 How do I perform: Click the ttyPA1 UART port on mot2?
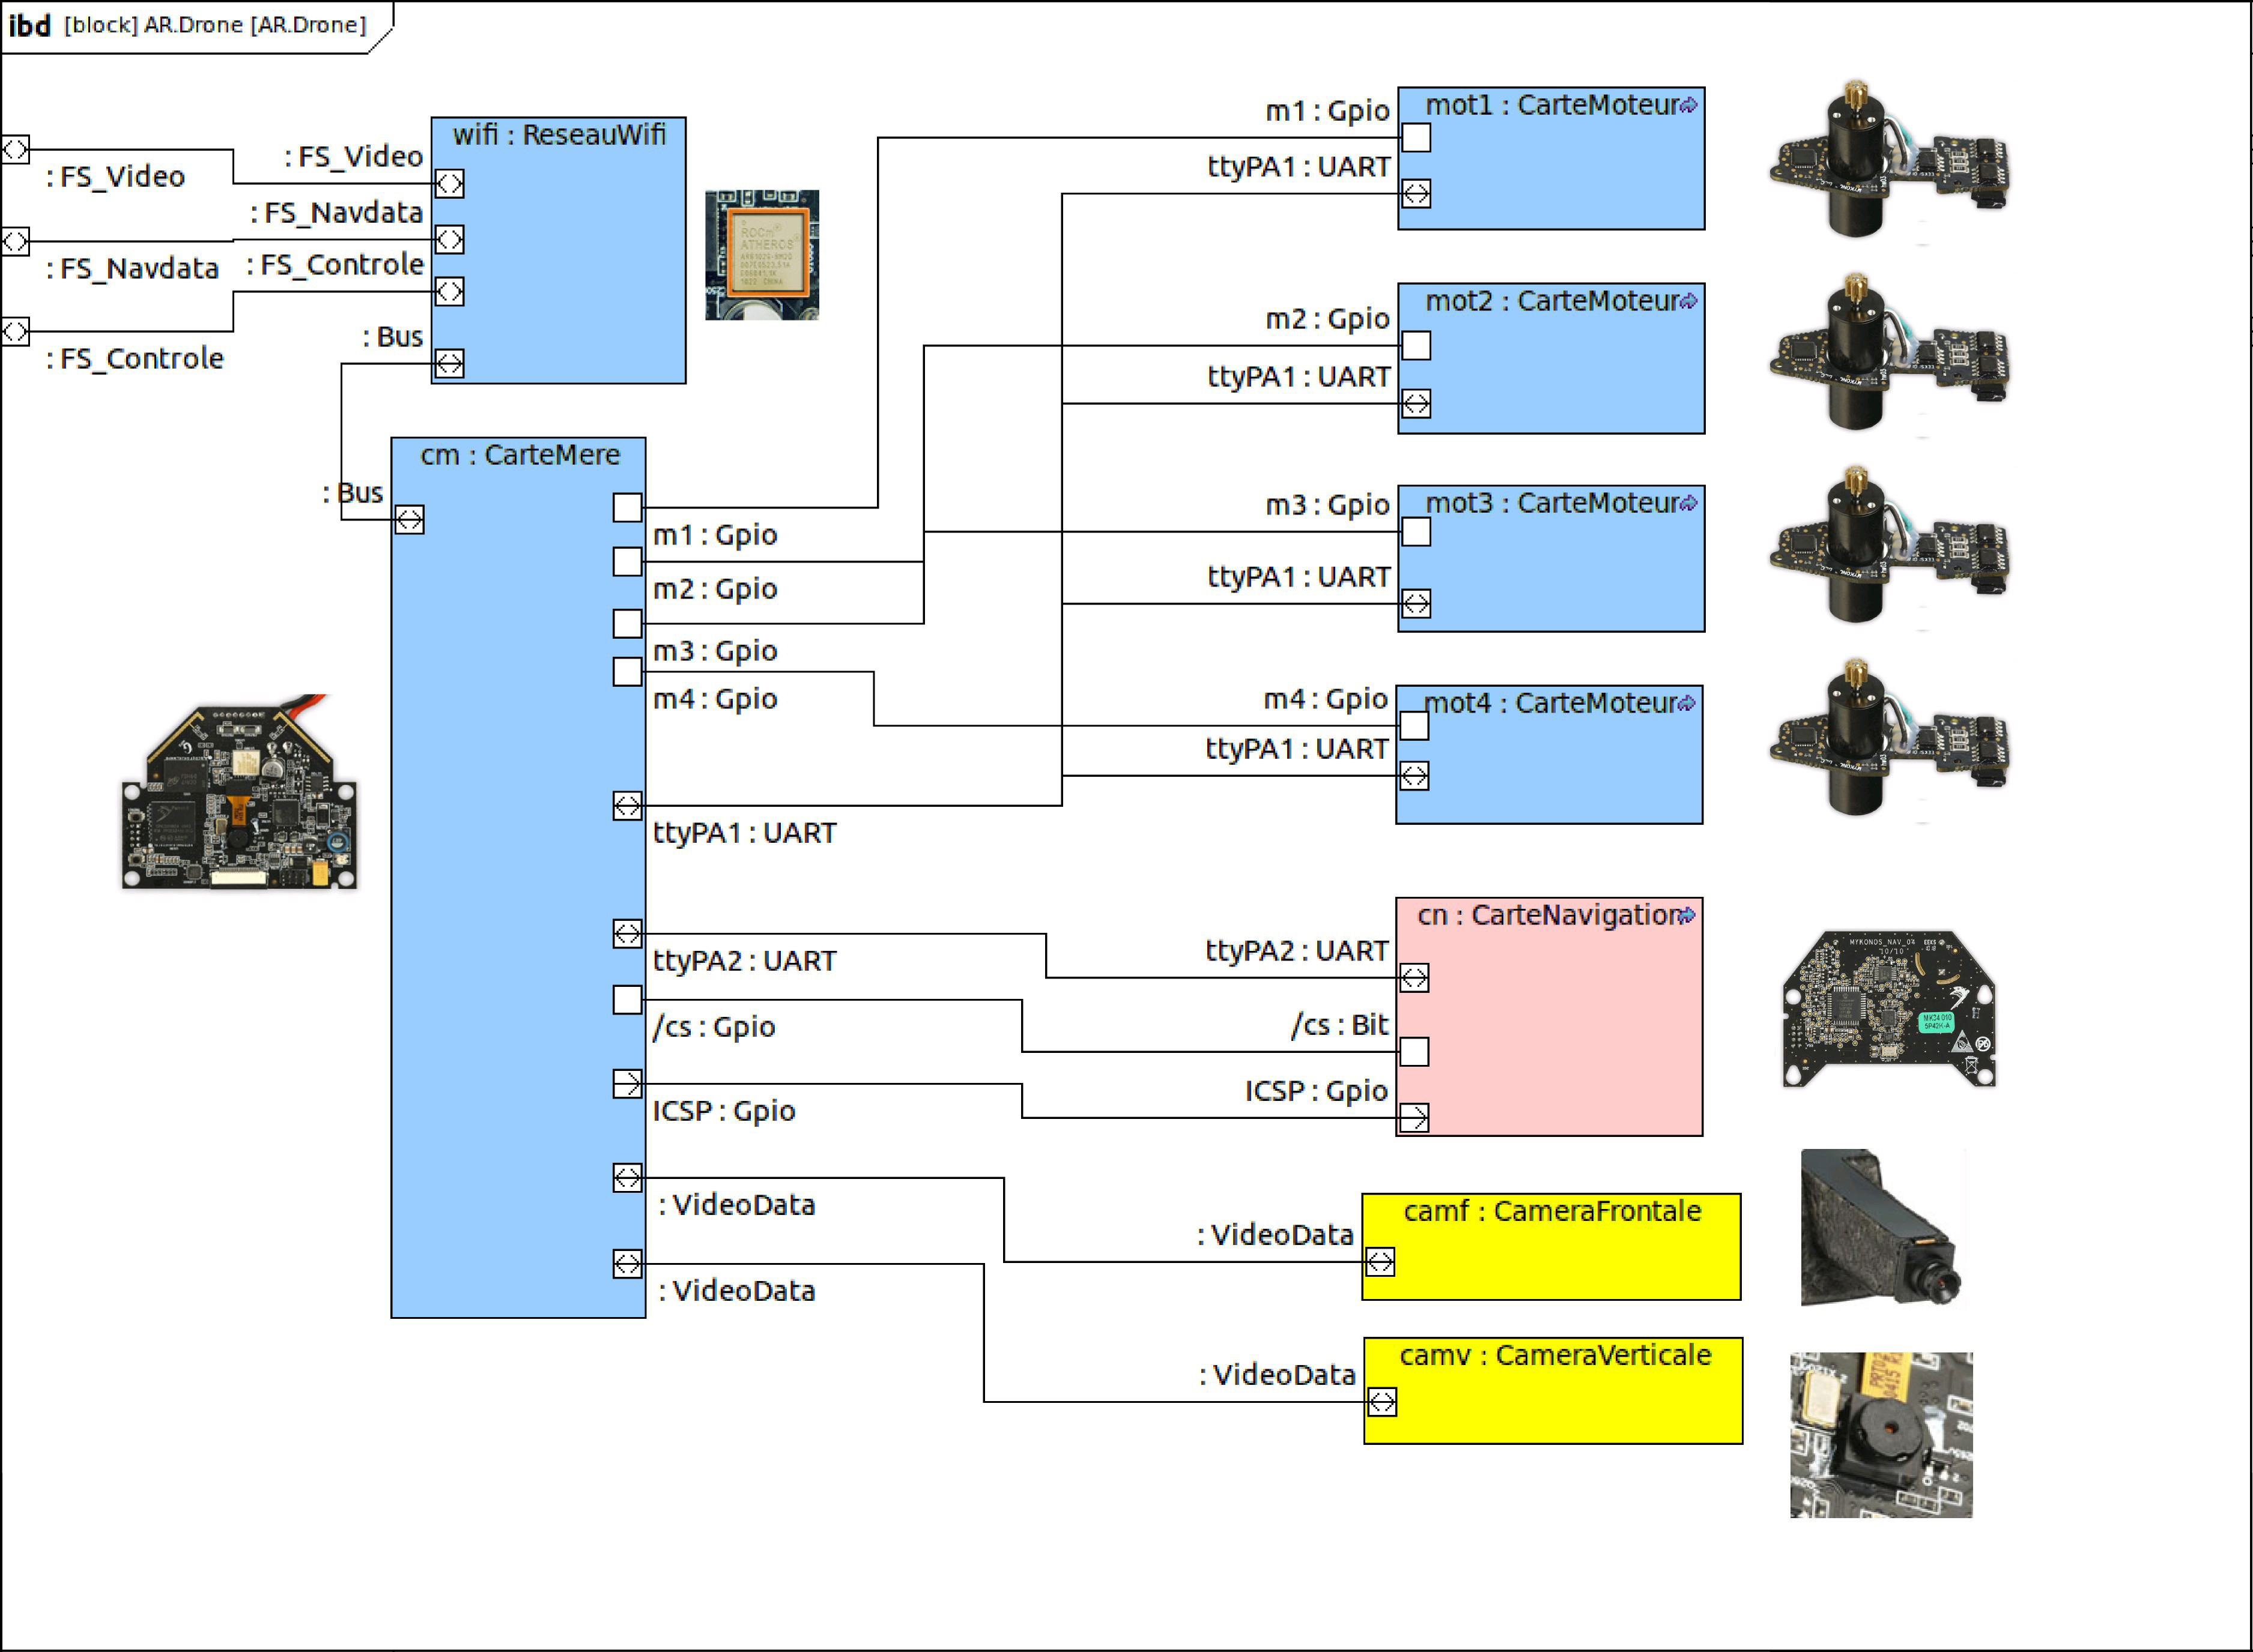(x=1416, y=404)
